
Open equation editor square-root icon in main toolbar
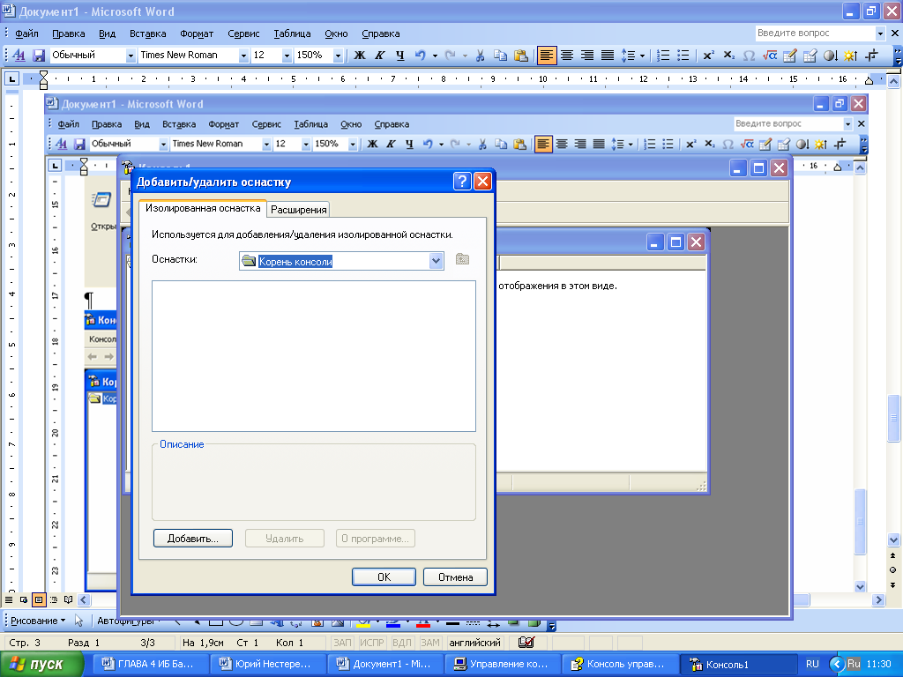769,56
